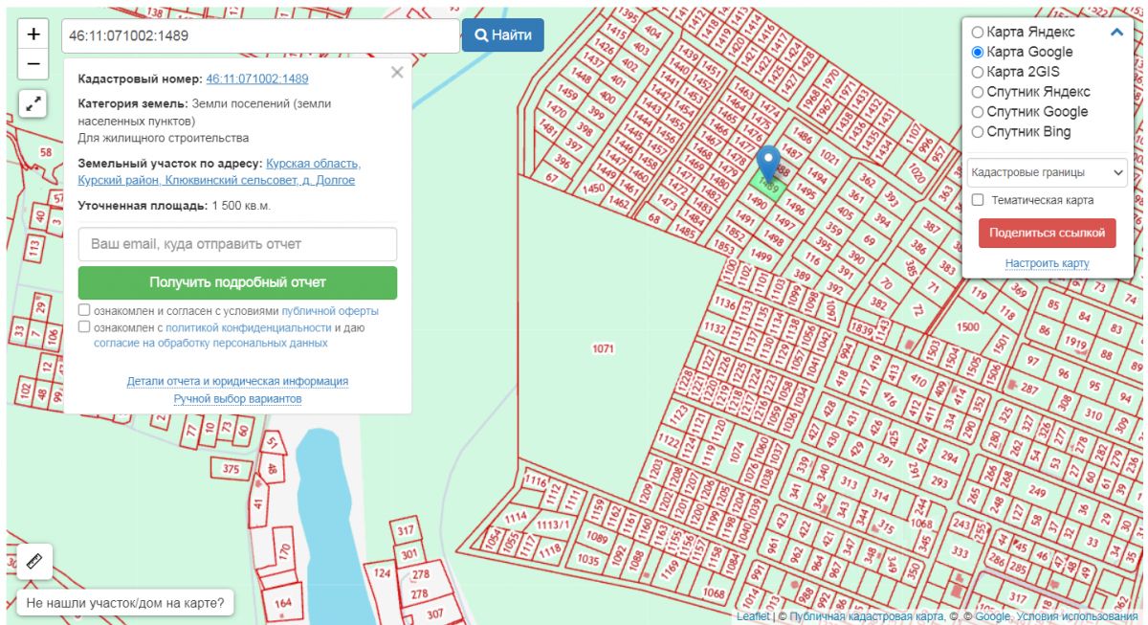Viewport: 1148px width, 625px height.
Task: Open Детали отчета и юридическая информация link
Action: (x=237, y=381)
